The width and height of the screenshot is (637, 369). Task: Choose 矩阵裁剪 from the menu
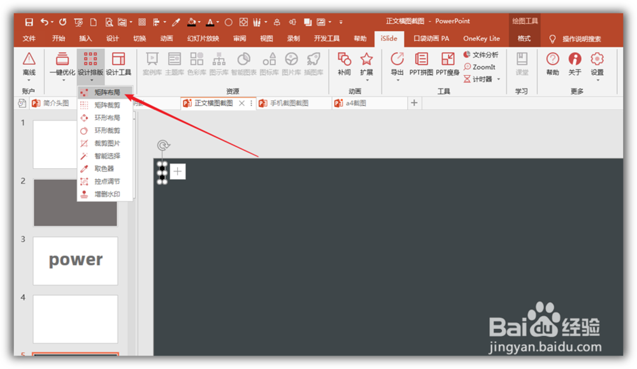point(105,105)
